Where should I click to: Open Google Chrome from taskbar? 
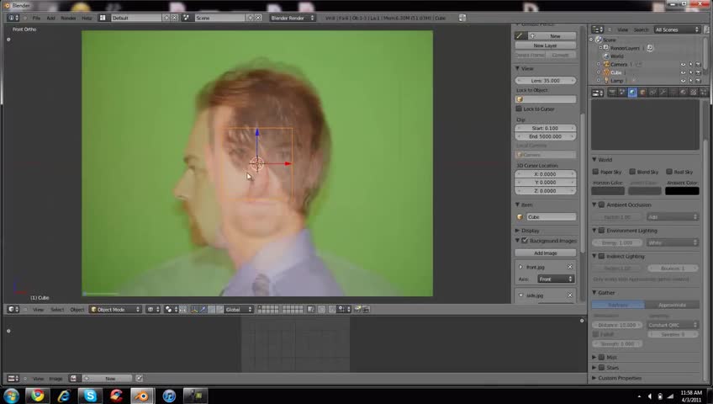[x=37, y=396]
